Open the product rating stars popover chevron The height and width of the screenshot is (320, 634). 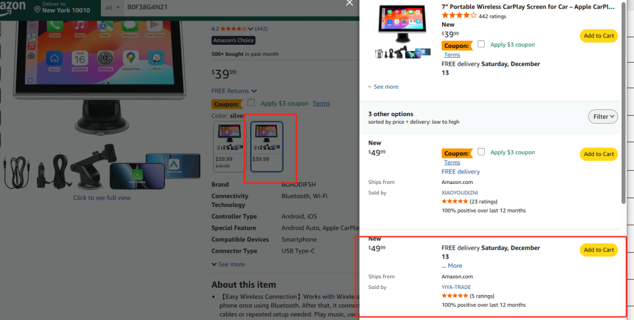pos(250,29)
